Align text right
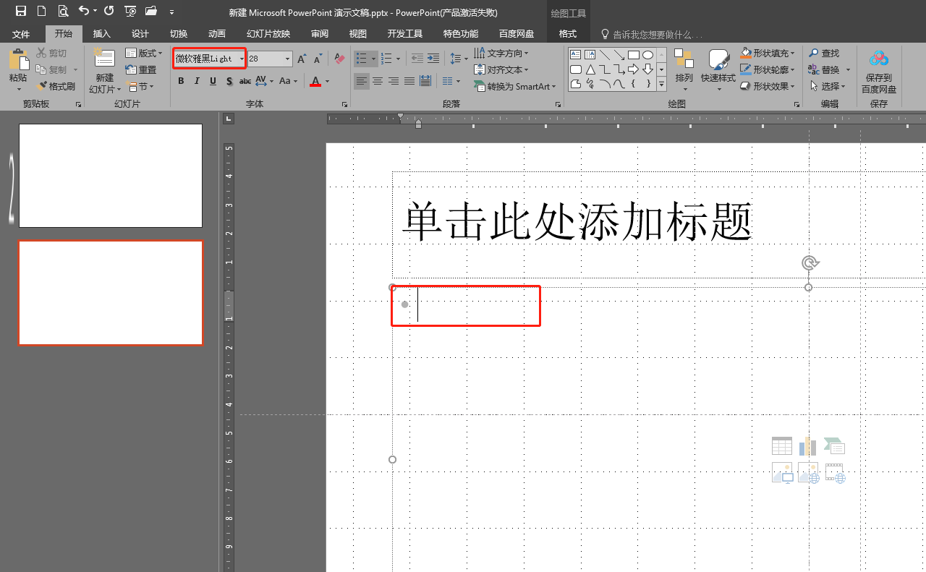The width and height of the screenshot is (926, 572). point(394,81)
